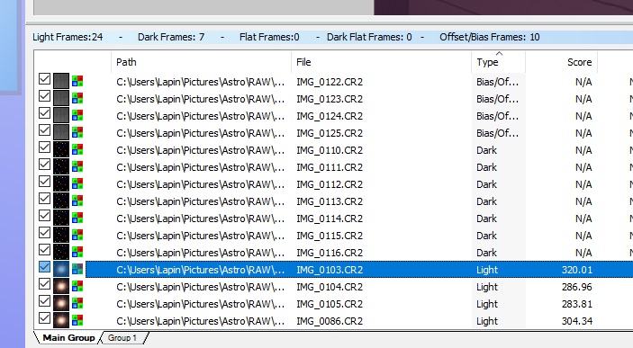The width and height of the screenshot is (633, 348).
Task: Select the IMG_0110.CR2 file name
Action: (330, 150)
